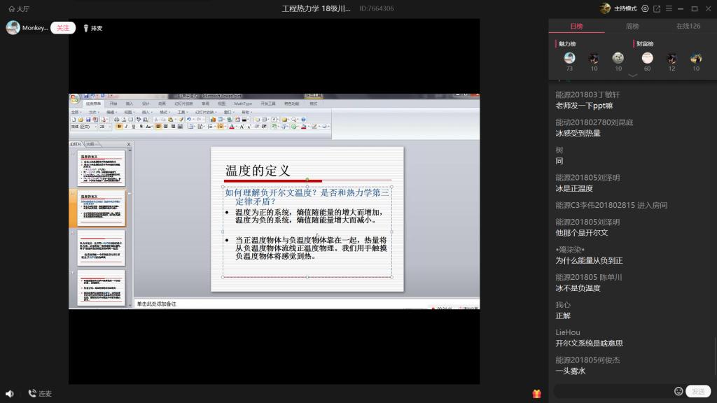Open the three-line menu icon
717x403 pixels.
pyautogui.click(x=669, y=8)
